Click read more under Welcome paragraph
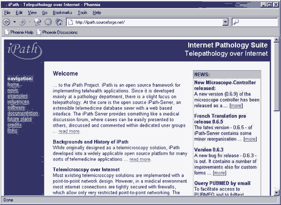Image resolution: width=281 pixels, height=205 pixels. [69, 131]
